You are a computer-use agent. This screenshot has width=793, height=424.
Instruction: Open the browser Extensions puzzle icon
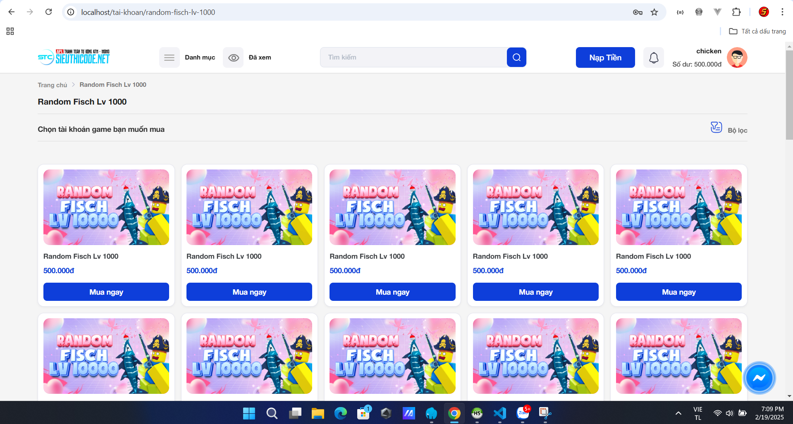click(x=736, y=12)
